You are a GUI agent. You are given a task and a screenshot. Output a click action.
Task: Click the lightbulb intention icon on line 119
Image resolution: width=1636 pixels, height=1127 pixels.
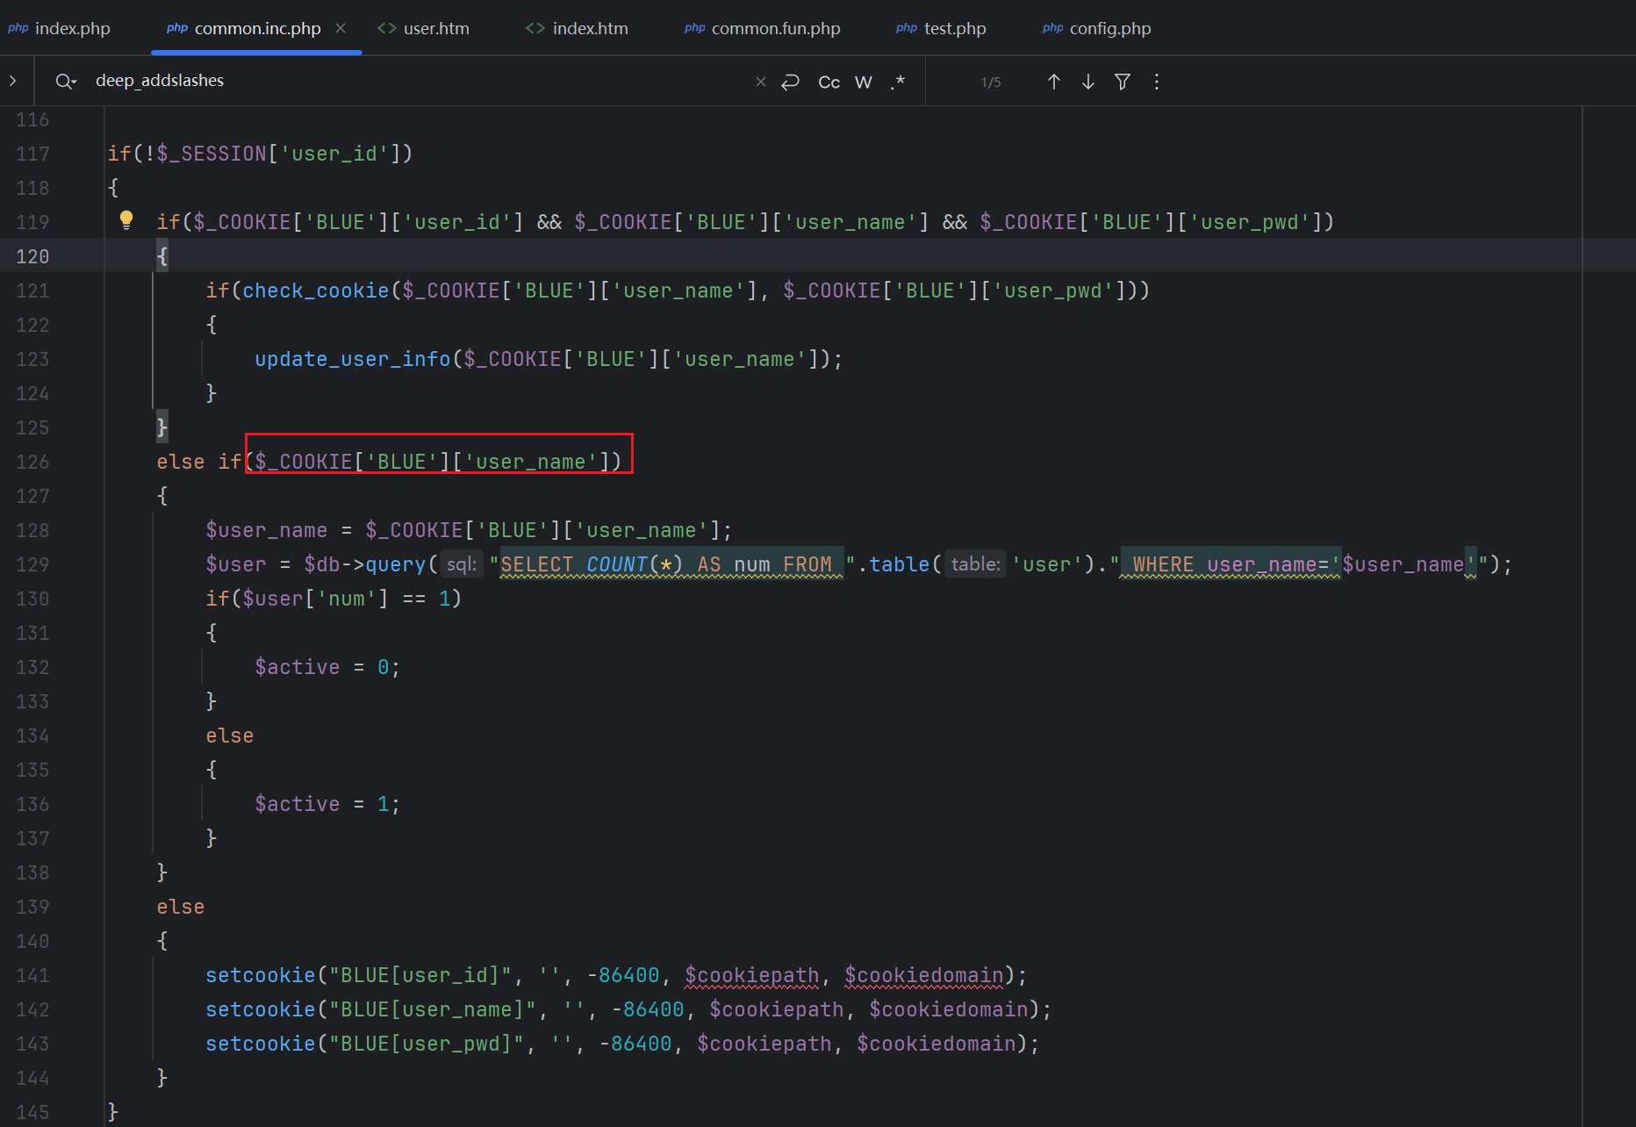(x=126, y=220)
